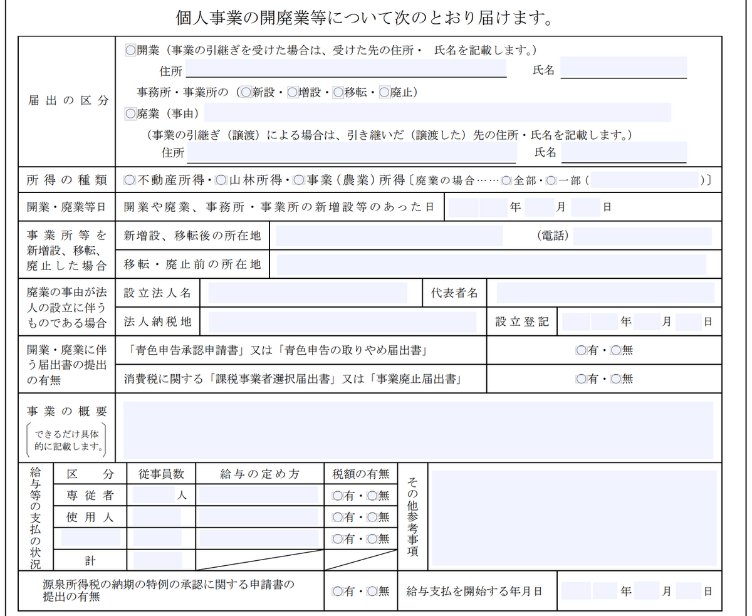Set 税額の有無 to 有 for 専従者
Image resolution: width=752 pixels, height=616 pixels.
(x=337, y=496)
